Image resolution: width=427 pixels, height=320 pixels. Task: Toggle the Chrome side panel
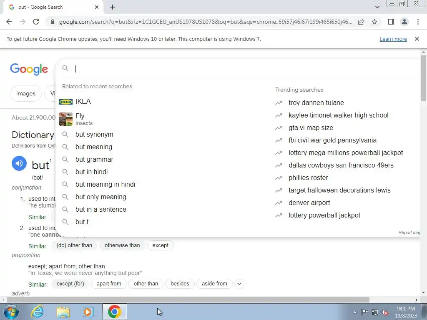click(391, 22)
